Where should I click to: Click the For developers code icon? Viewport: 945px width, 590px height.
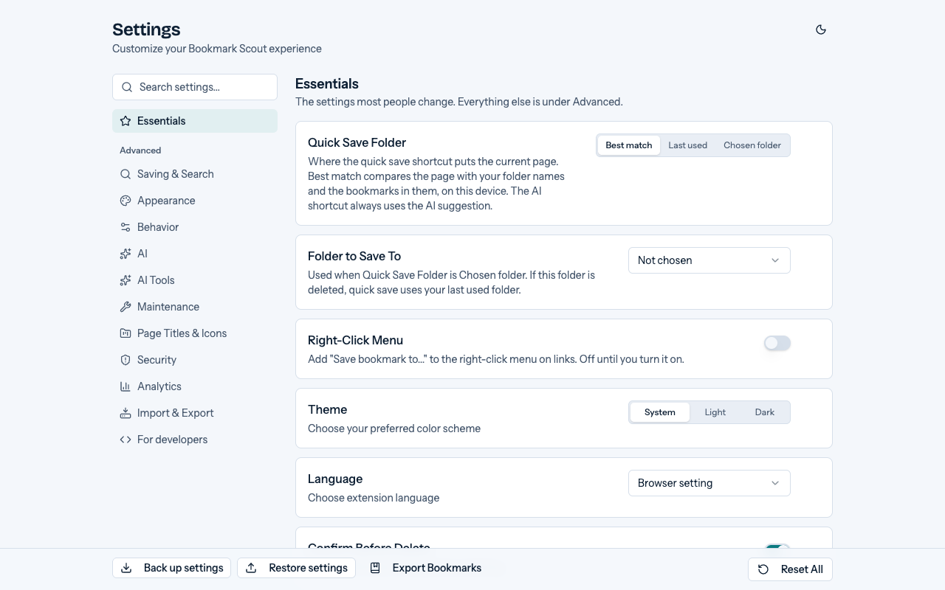(x=126, y=440)
